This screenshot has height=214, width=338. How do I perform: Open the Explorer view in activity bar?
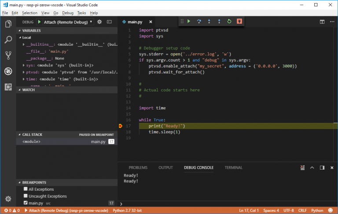[8, 24]
